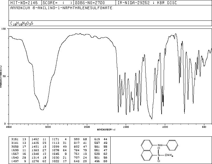Click transmittance 64 beside peak 1078
Viewport: 212px width, 164px height.
click(x=65, y=150)
